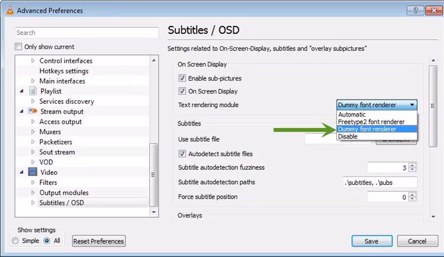This screenshot has height=257, width=444.
Task: Choose Dummy font renderer option
Action: coord(377,129)
